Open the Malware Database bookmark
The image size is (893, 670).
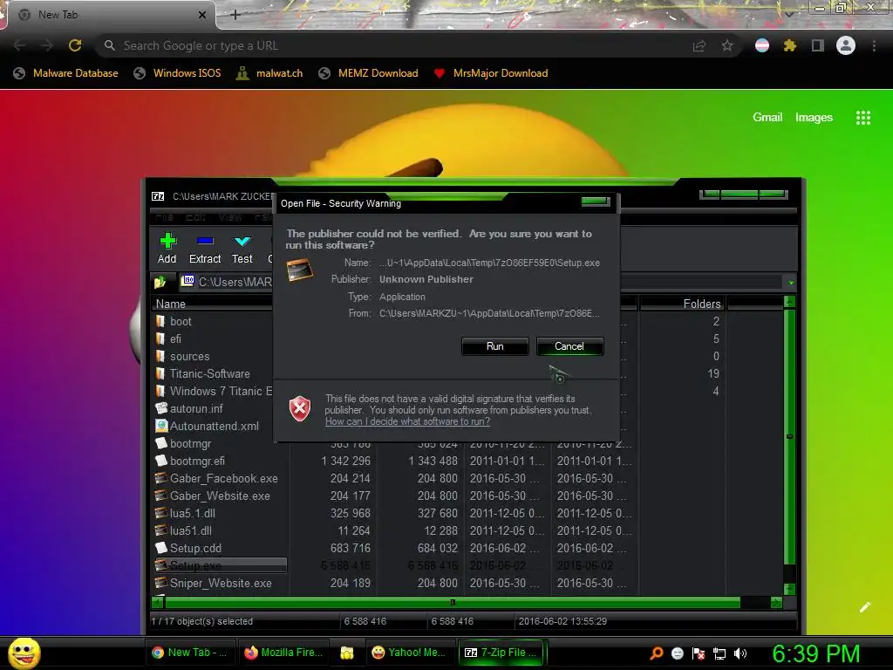[x=66, y=73]
